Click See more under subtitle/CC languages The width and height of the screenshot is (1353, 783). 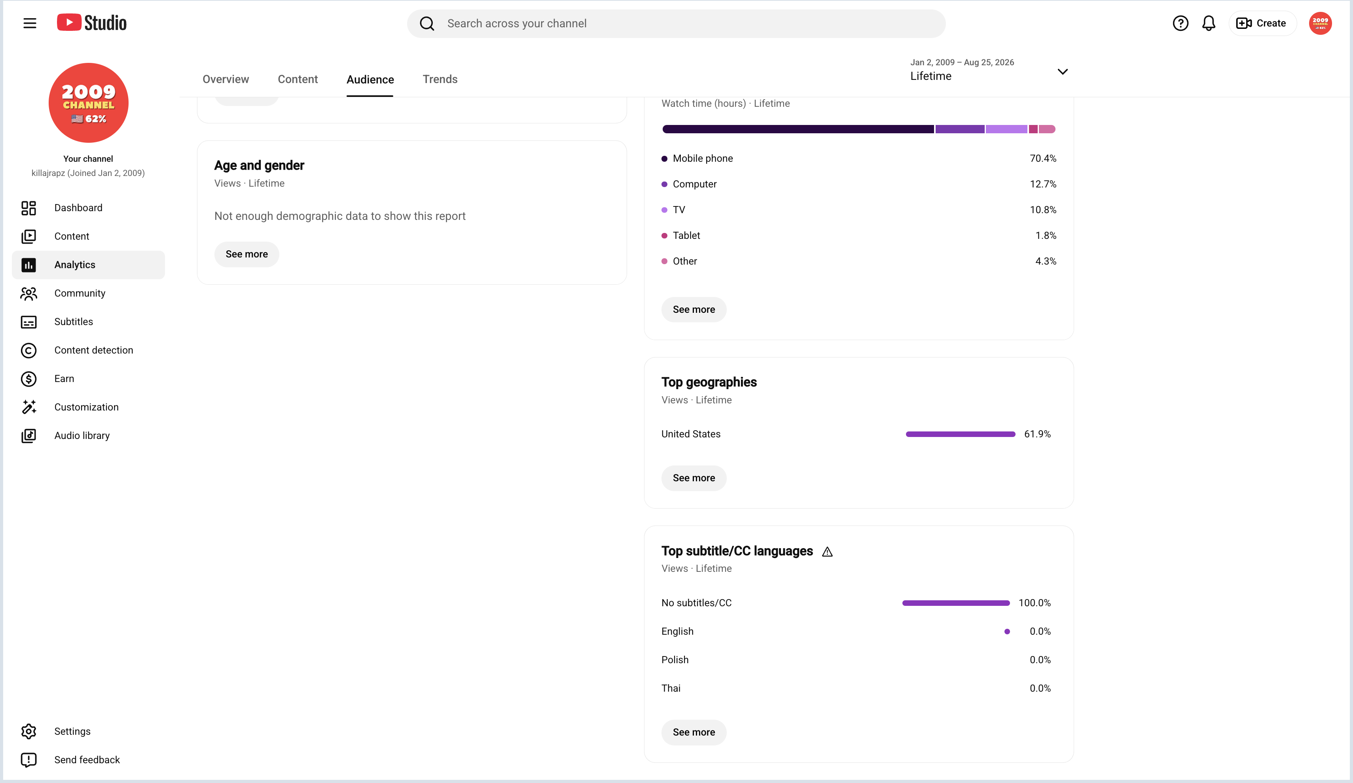pyautogui.click(x=694, y=732)
